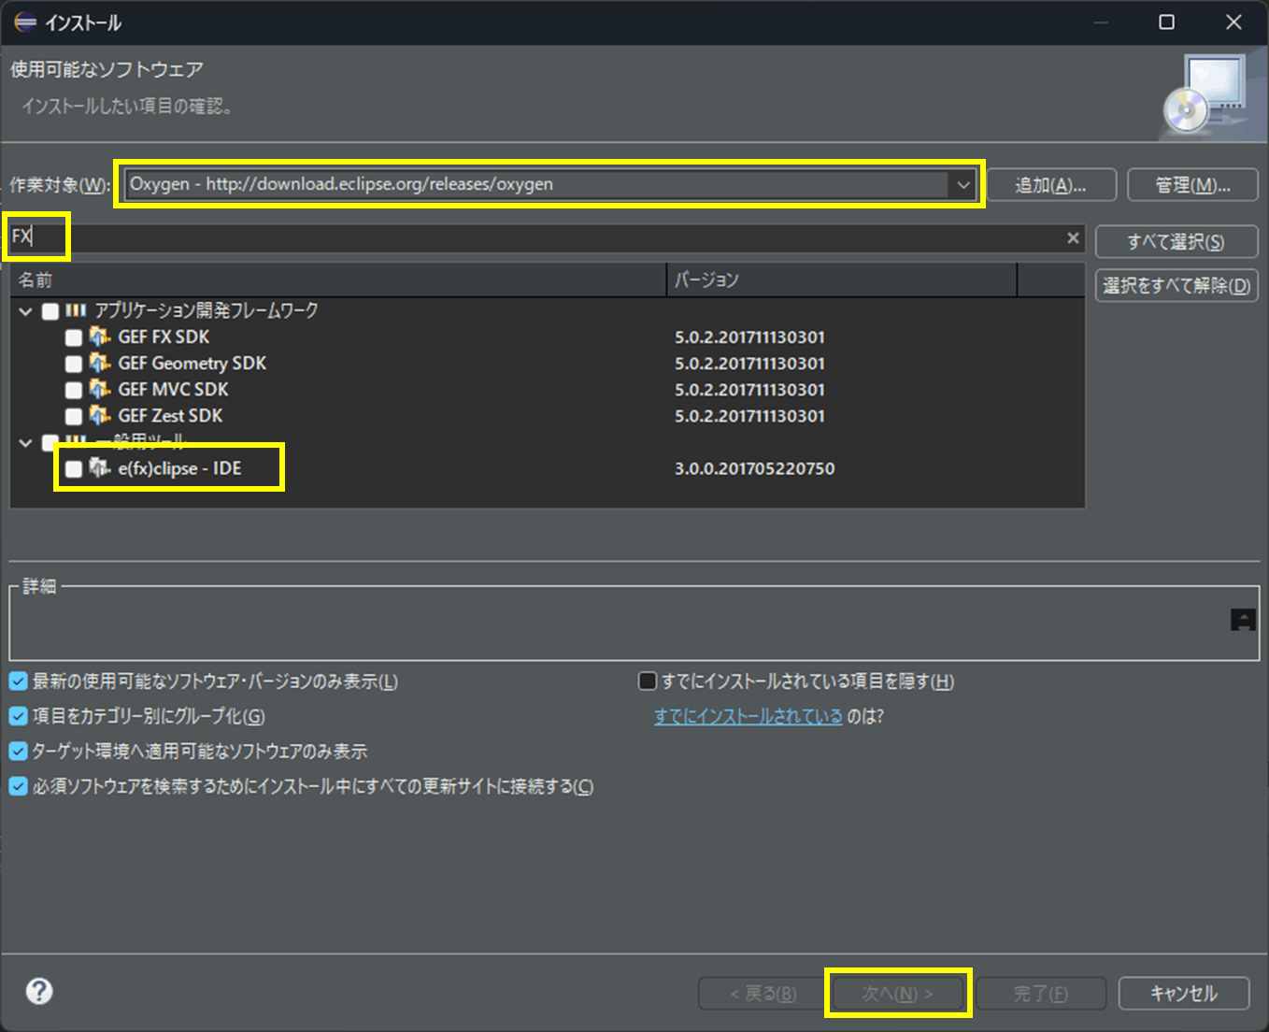Click the GEF FX SDK feature icon
1269x1032 pixels.
100,337
